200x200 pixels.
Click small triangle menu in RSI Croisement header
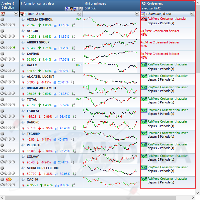tap(194, 2)
